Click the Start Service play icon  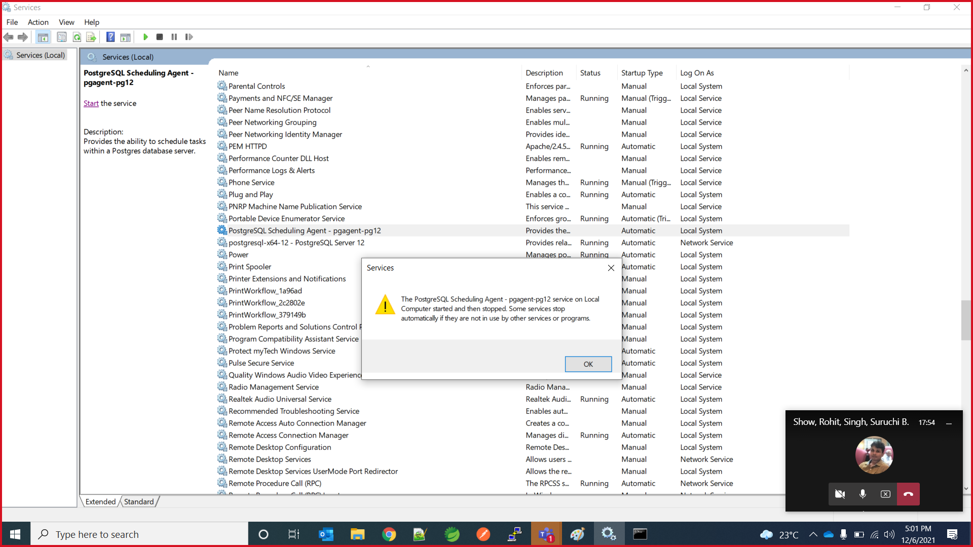click(145, 37)
